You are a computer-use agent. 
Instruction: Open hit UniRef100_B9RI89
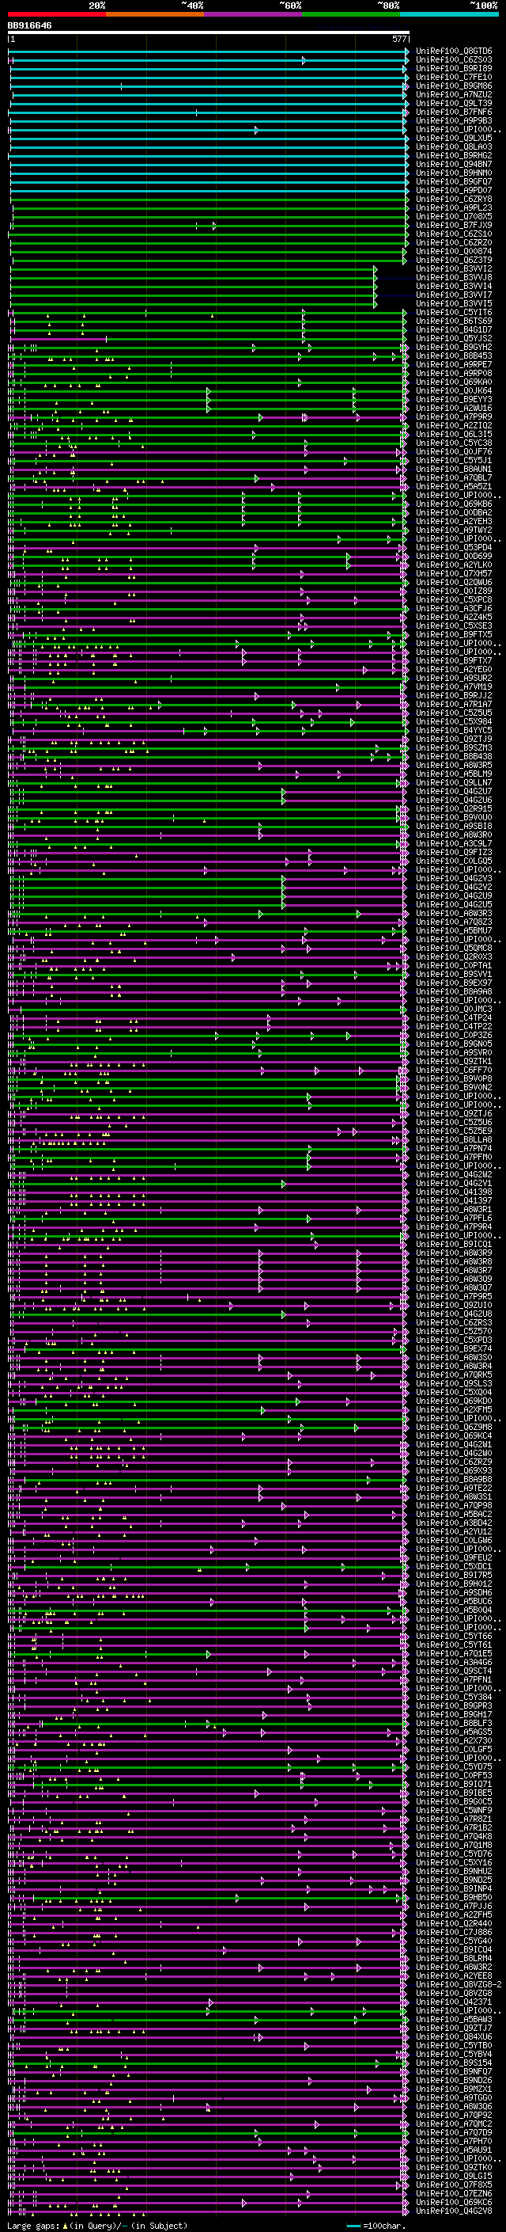tap(454, 68)
